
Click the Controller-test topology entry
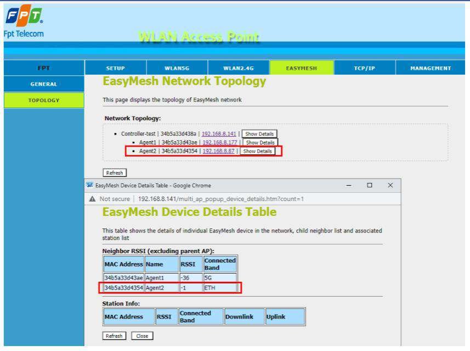[x=138, y=133]
